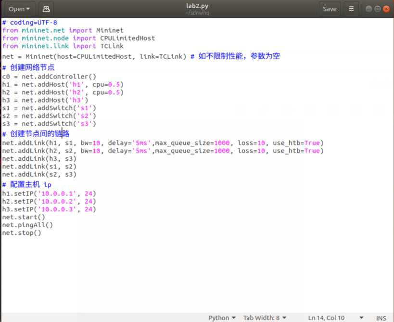Click the net.addLink(s1, s2) line
This screenshot has height=322, width=394.
tap(39, 167)
